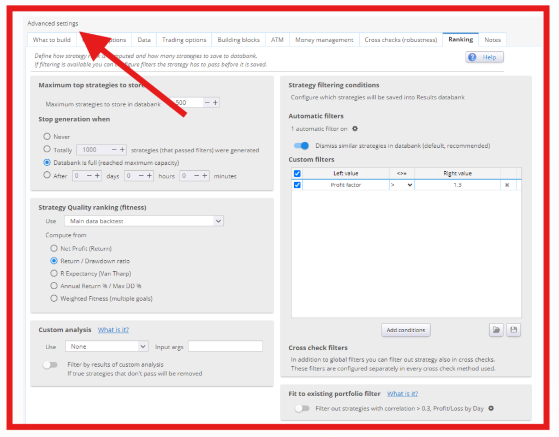Open the Custom analysis What is it link
559x437 pixels.
113,330
